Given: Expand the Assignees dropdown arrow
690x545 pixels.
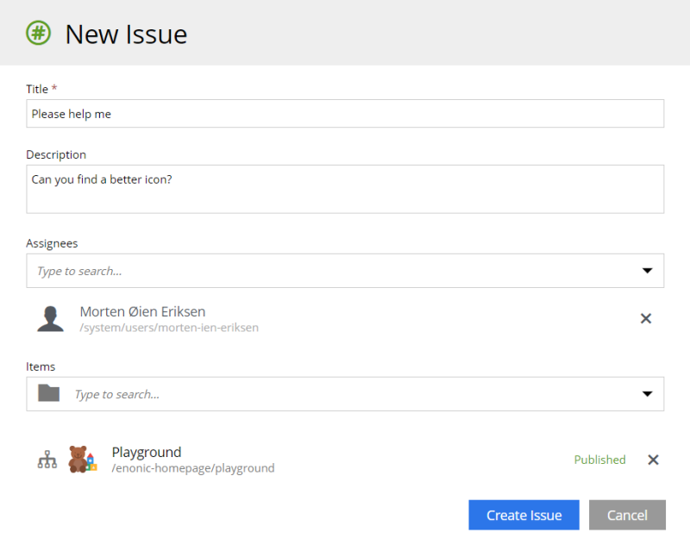Looking at the screenshot, I should pos(647,271).
